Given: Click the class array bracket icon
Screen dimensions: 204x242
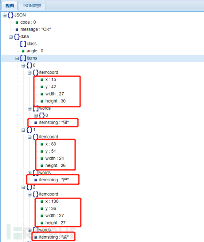Looking at the screenshot, I should (x=23, y=44).
